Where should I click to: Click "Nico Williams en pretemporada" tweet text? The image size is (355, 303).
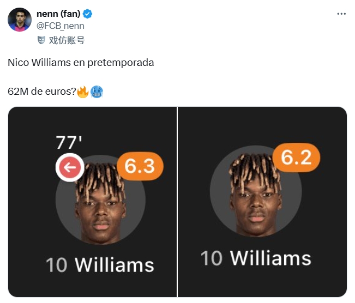[81, 63]
